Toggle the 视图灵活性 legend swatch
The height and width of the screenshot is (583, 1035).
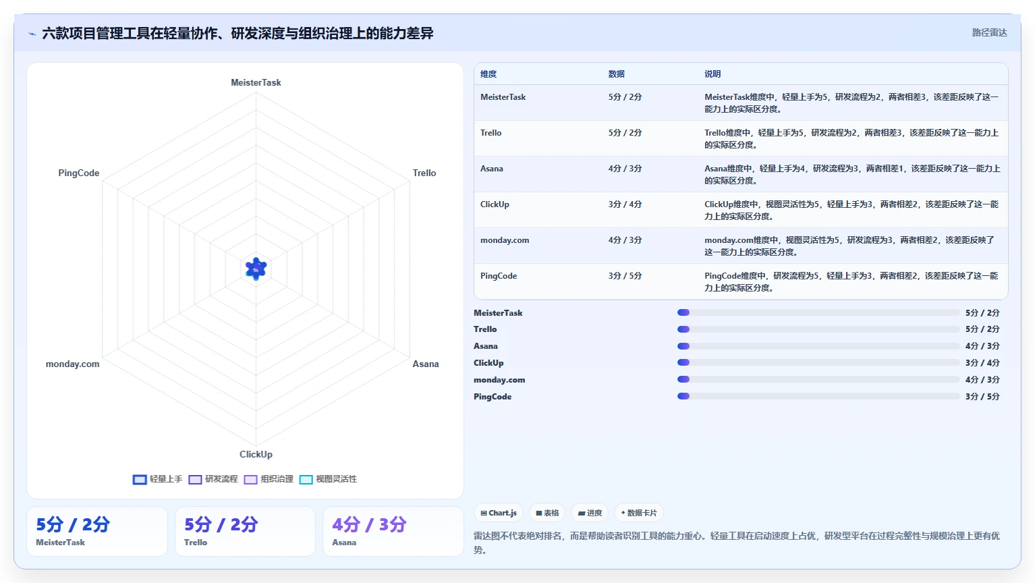tap(306, 480)
